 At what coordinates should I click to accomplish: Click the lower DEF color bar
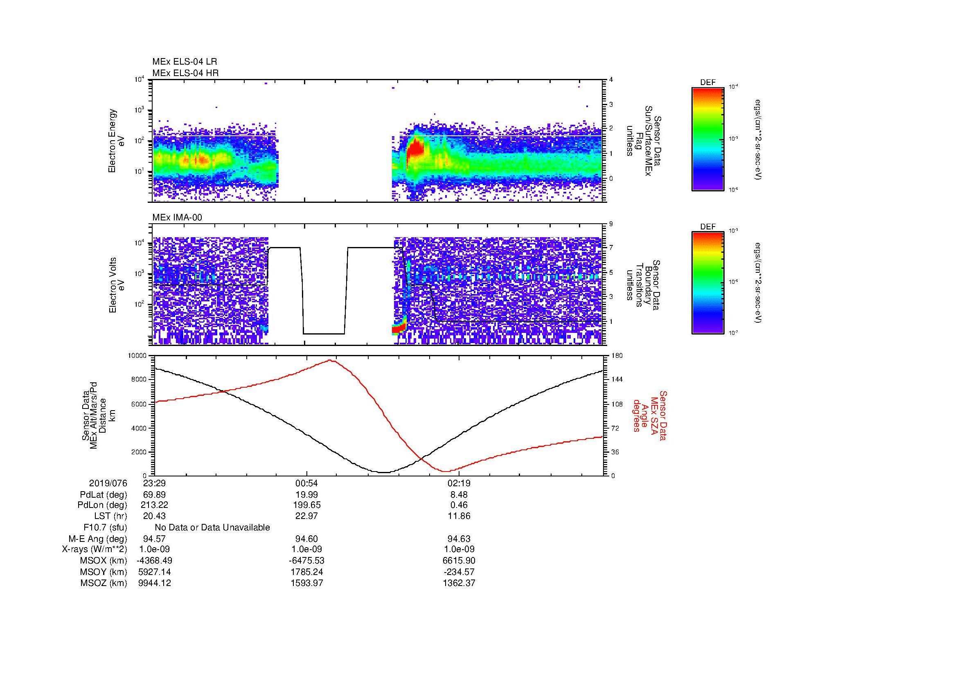pos(708,283)
